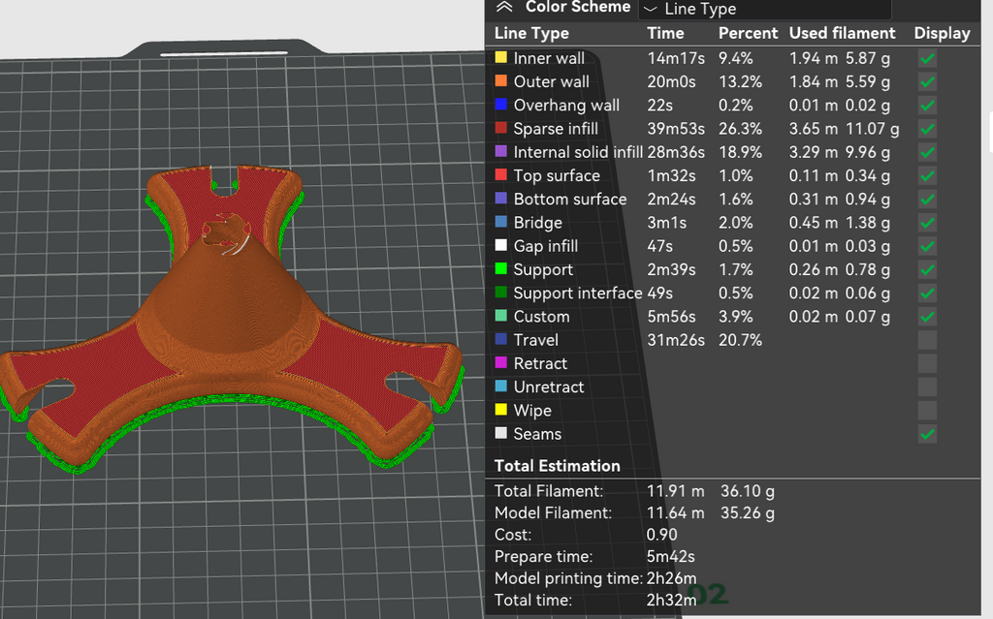993x619 pixels.
Task: Click the Travel percent 20.7%
Action: coord(740,340)
